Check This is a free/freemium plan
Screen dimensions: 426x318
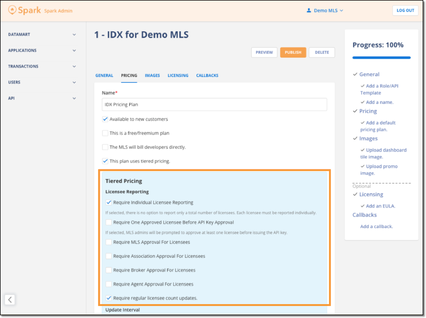pos(105,133)
